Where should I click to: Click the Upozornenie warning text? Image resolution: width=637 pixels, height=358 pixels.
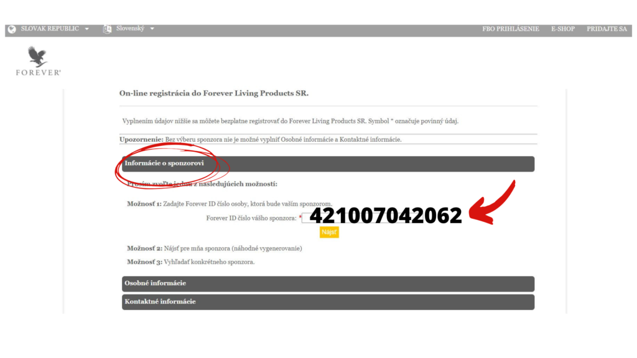click(261, 140)
